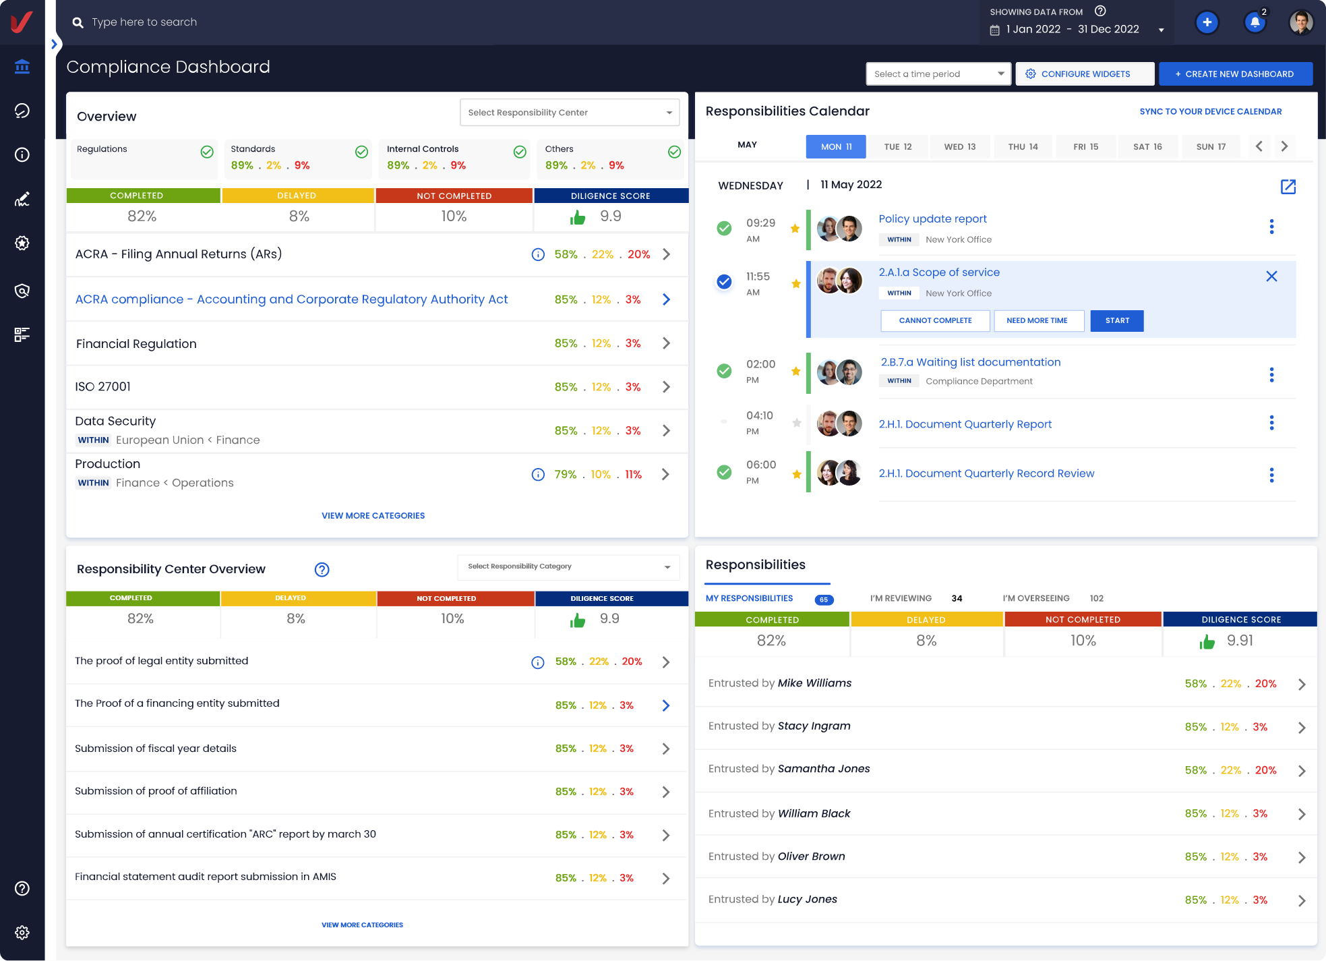Screen dimensions: 1326x961
Task: Click VIEW MORE CATEGORIES in overview section
Action: tap(373, 515)
